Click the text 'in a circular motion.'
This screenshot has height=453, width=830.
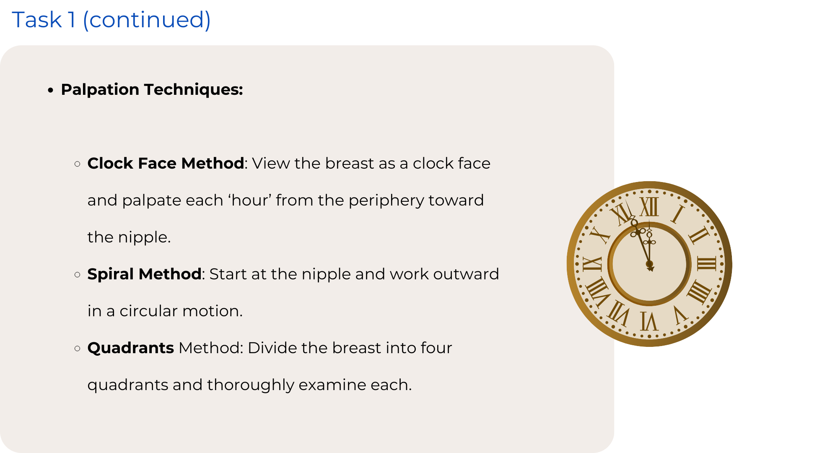point(165,311)
